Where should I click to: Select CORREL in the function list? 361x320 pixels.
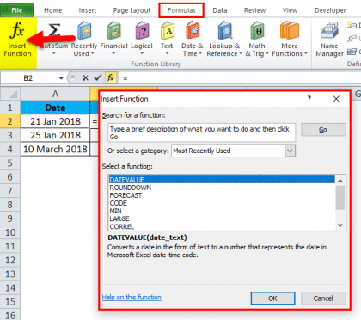coord(222,226)
